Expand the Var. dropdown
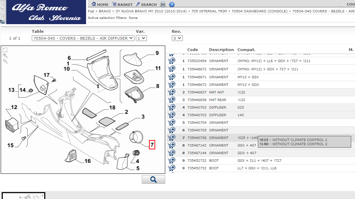This screenshot has width=355, height=199. 141,38
